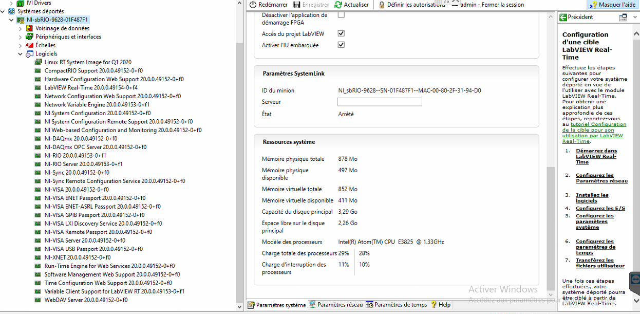Click the help pane layout icon
This screenshot has height=314, width=640.
point(623,17)
